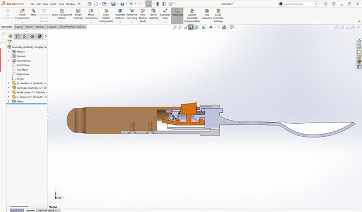Open the Options gear icon
The image size is (362, 212).
coord(171,4)
